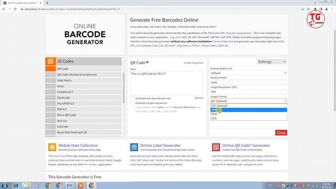336x189 pixels.
Task: Select MicroPDF417 barcode type
Action: (x=83, y=103)
